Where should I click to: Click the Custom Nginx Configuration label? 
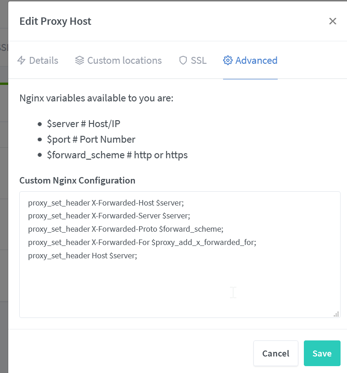click(77, 180)
